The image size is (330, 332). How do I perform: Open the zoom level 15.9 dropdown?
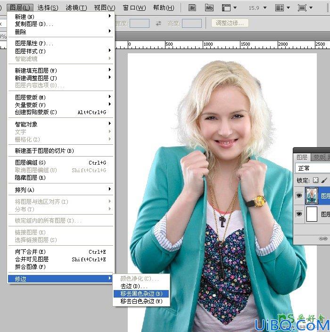point(265,8)
